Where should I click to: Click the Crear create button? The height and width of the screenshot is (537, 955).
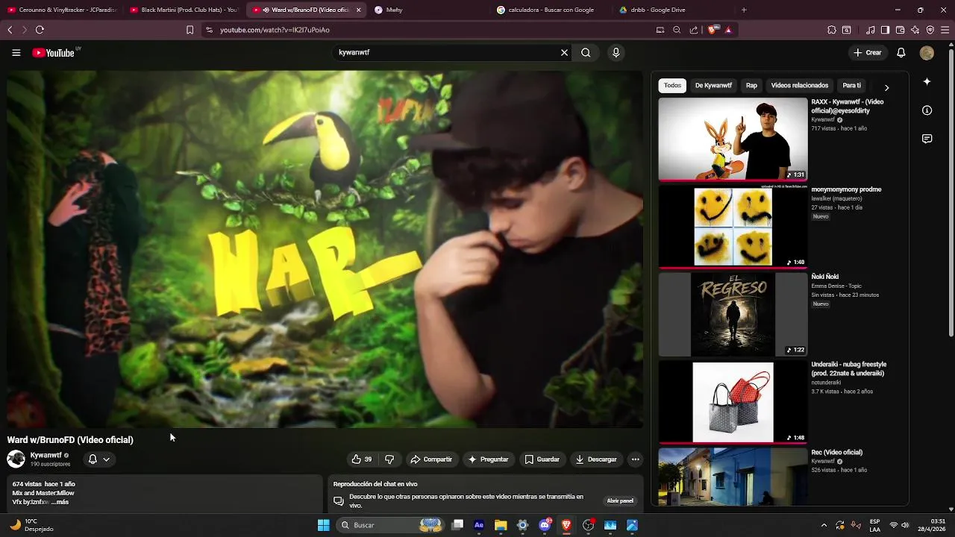[x=868, y=53]
